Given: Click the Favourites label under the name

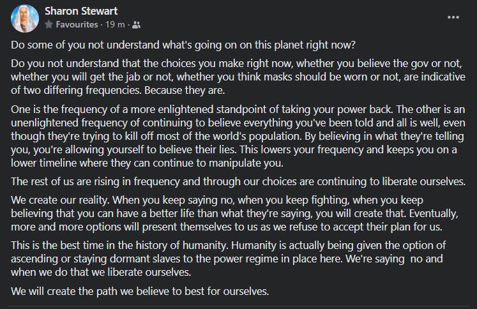Looking at the screenshot, I should coord(76,25).
